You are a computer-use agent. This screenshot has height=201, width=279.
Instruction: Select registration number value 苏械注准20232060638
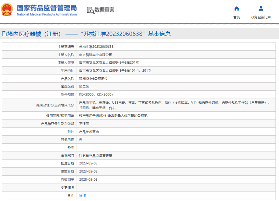[96, 47]
